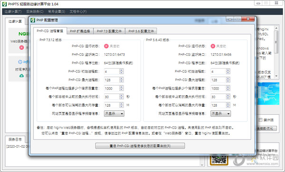Image resolution: width=285 pixels, height=172 pixels.
Task: Click PHP 7.3 最大进程数 field showing 128
Action: point(112,80)
